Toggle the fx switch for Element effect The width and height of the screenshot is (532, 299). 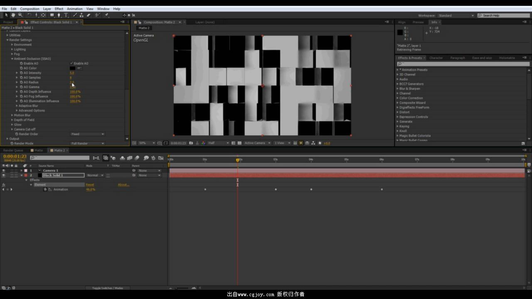4,185
